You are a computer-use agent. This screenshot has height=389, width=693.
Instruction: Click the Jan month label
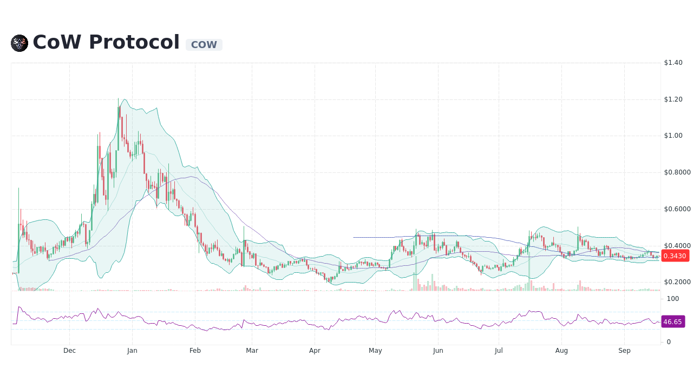click(x=132, y=351)
